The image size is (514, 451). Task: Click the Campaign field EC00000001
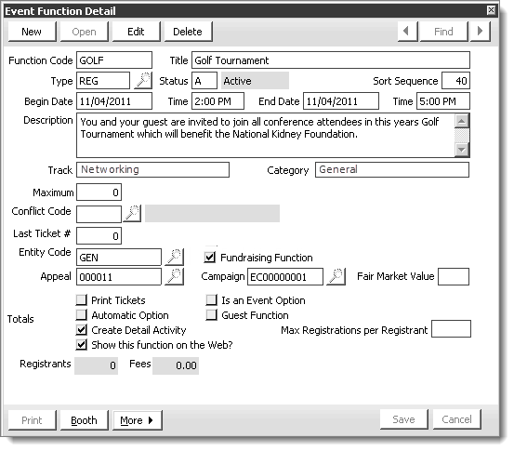pyautogui.click(x=285, y=277)
